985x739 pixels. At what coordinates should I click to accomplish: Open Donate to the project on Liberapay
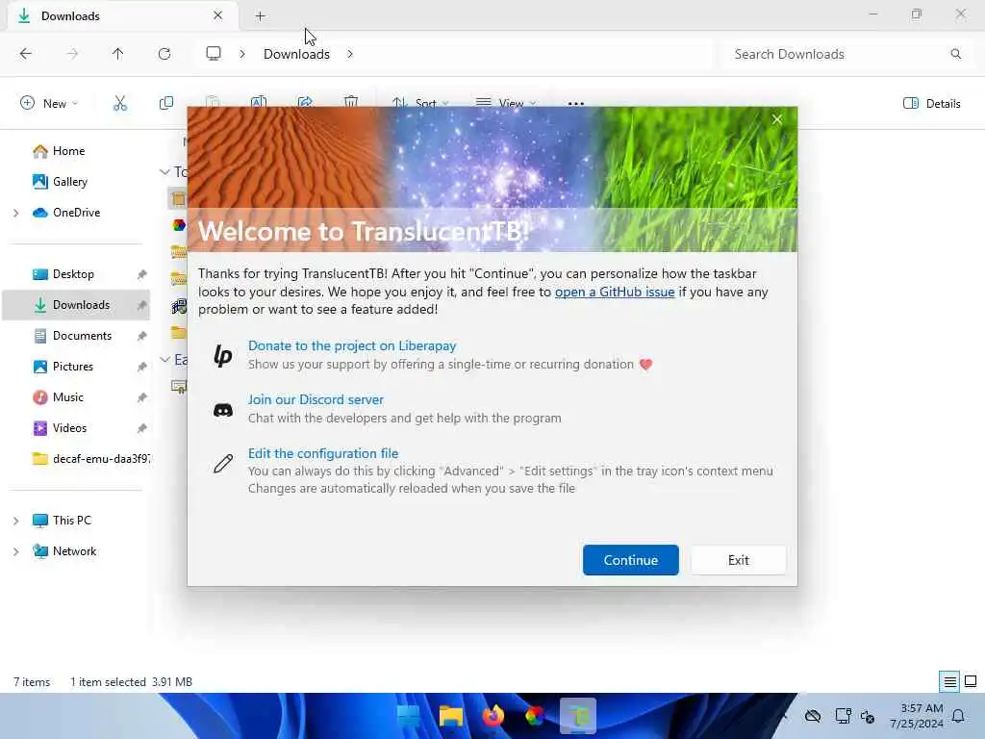(352, 345)
